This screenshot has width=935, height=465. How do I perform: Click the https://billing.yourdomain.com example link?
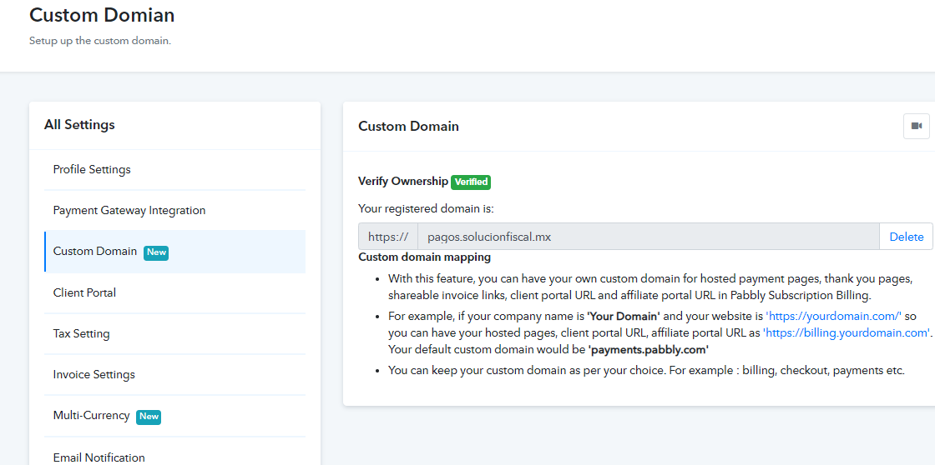tap(847, 332)
